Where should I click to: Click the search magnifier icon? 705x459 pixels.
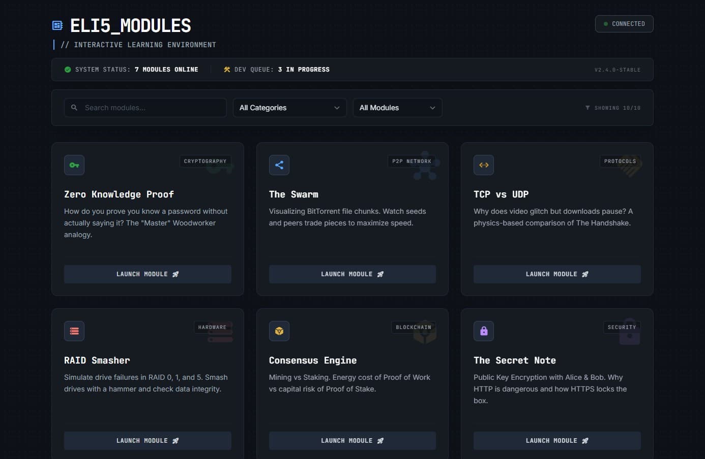coord(74,108)
